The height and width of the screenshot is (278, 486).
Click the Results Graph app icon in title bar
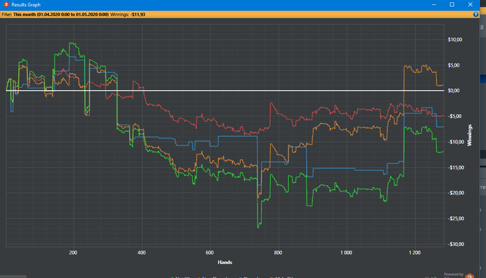click(6, 4)
